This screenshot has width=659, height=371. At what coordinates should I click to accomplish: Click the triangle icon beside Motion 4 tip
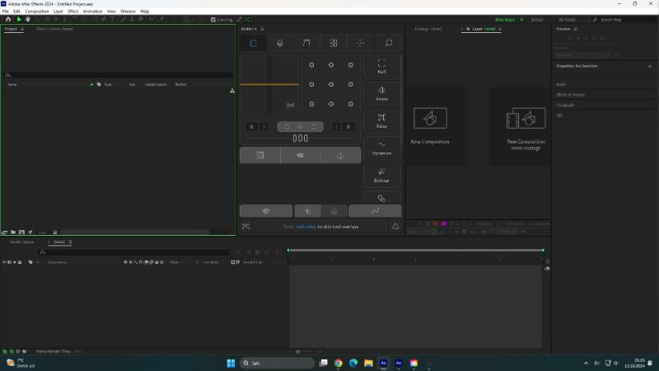point(395,226)
